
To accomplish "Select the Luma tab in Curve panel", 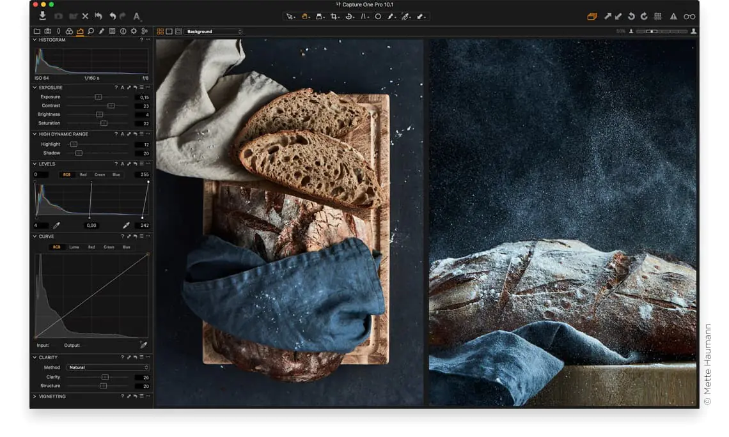I will [74, 247].
